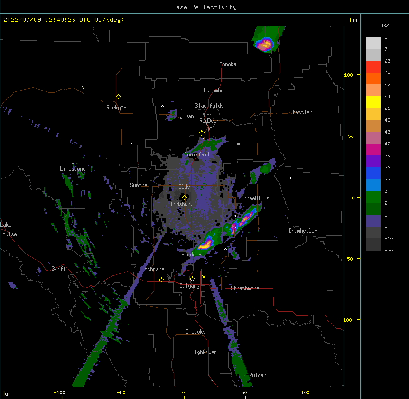Viewport: 409px width, 399px height.
Task: Select the magenta 39-42 dBZ legend swatch
Action: tap(373, 149)
